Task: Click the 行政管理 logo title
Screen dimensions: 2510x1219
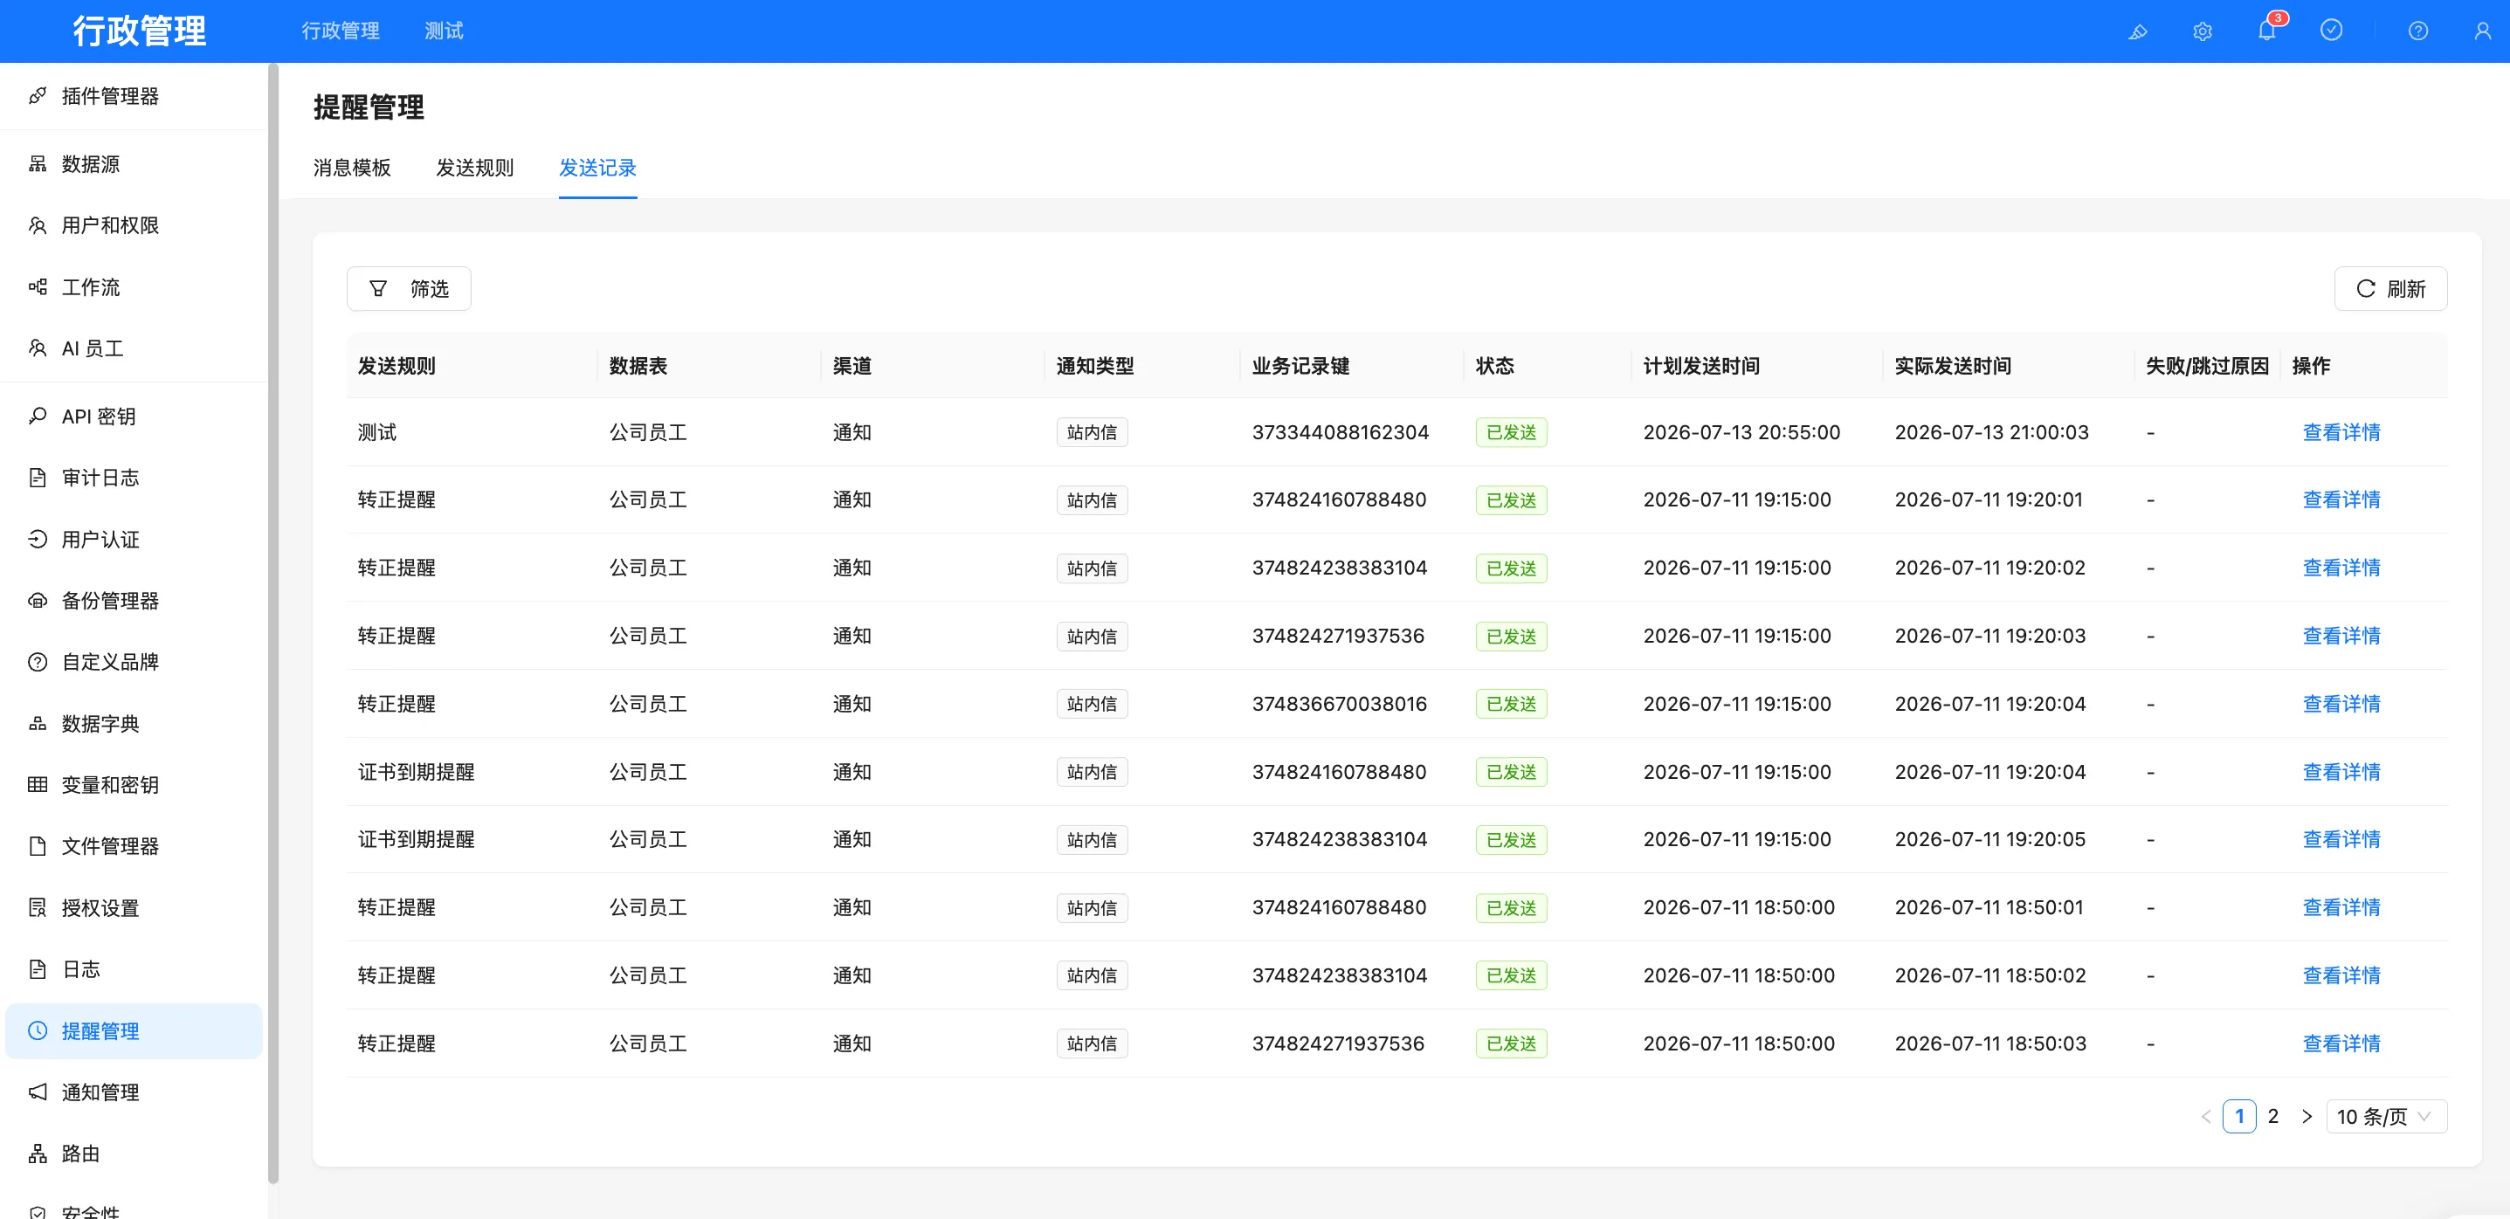Action: (140, 31)
